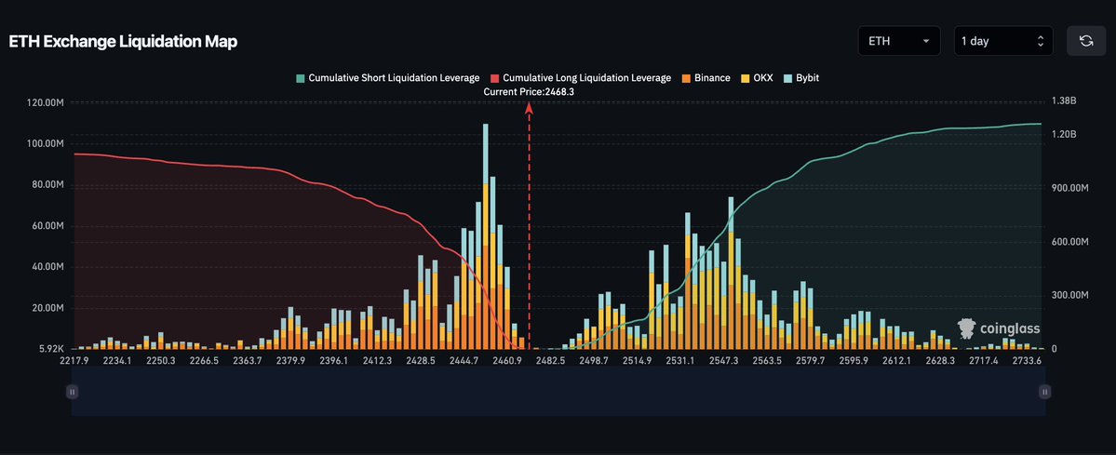This screenshot has width=1116, height=455.
Task: Click the data zoom range bar
Action: point(558,391)
